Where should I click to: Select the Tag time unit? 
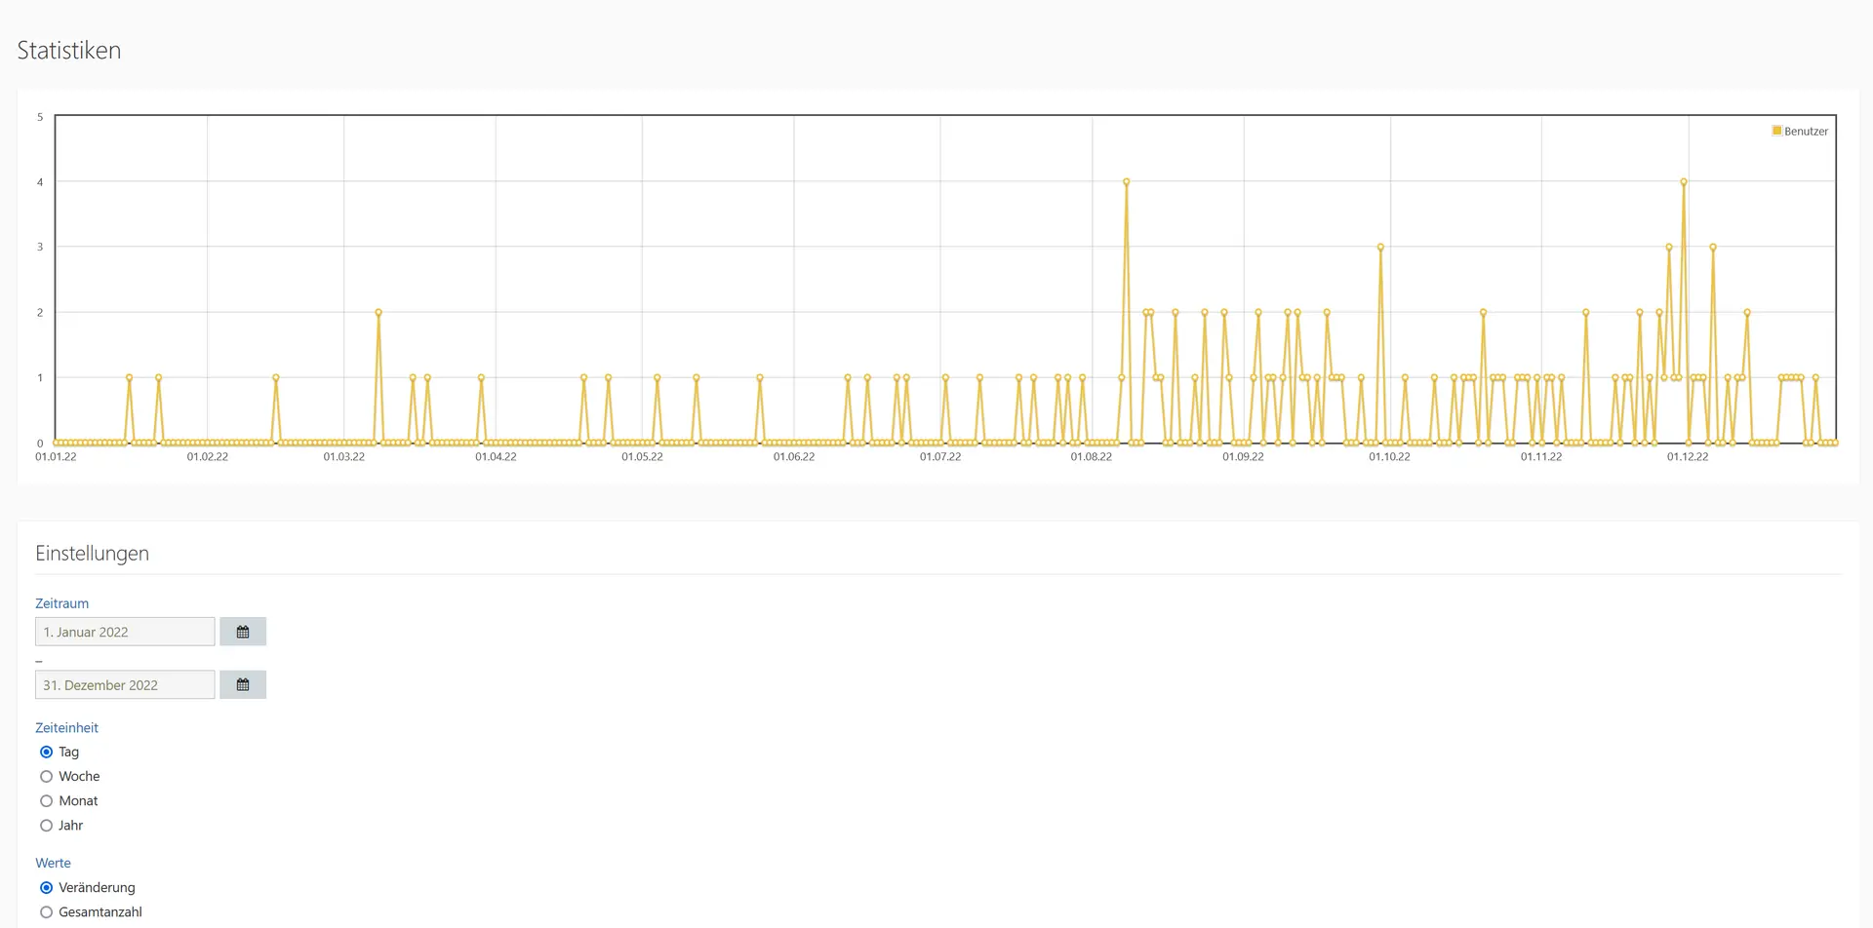pos(46,752)
